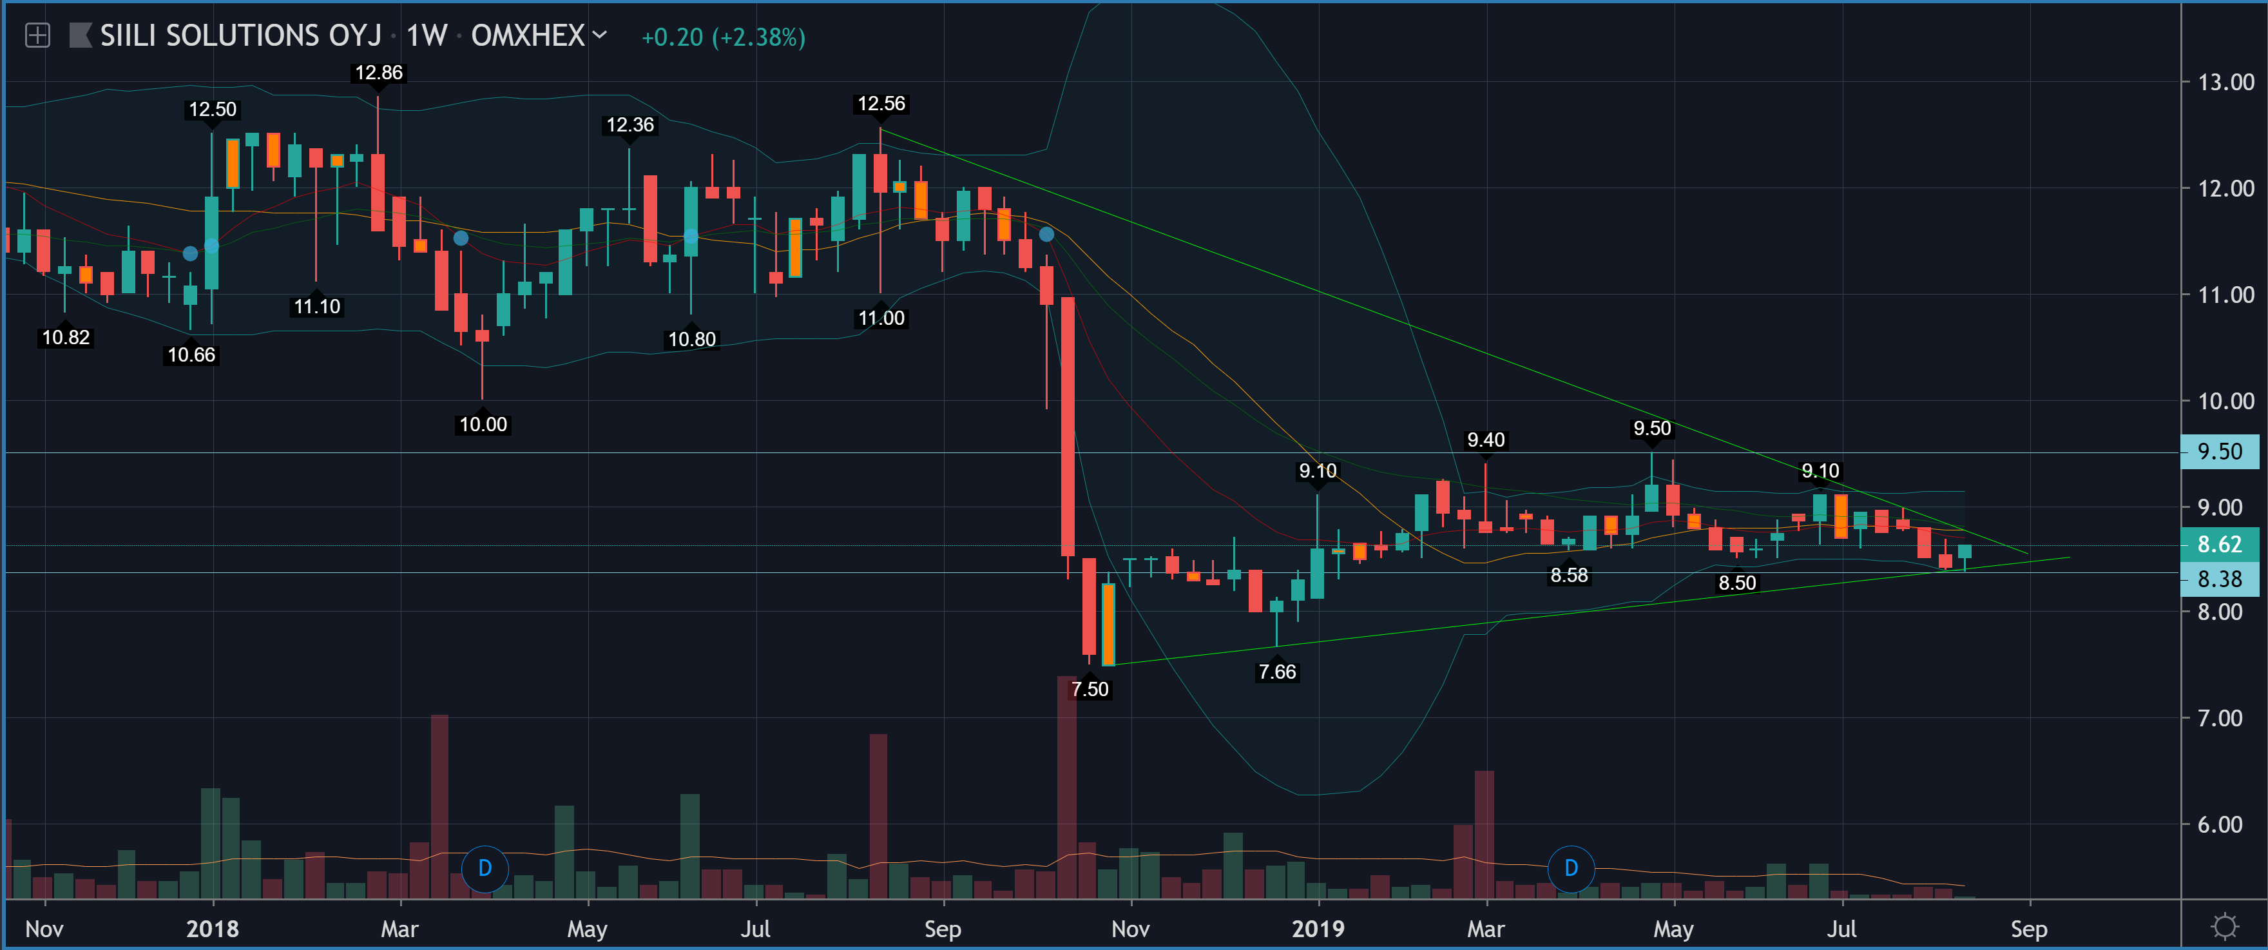Click the dividend D marker near May 2018
The image size is (2268, 950).
tap(485, 868)
